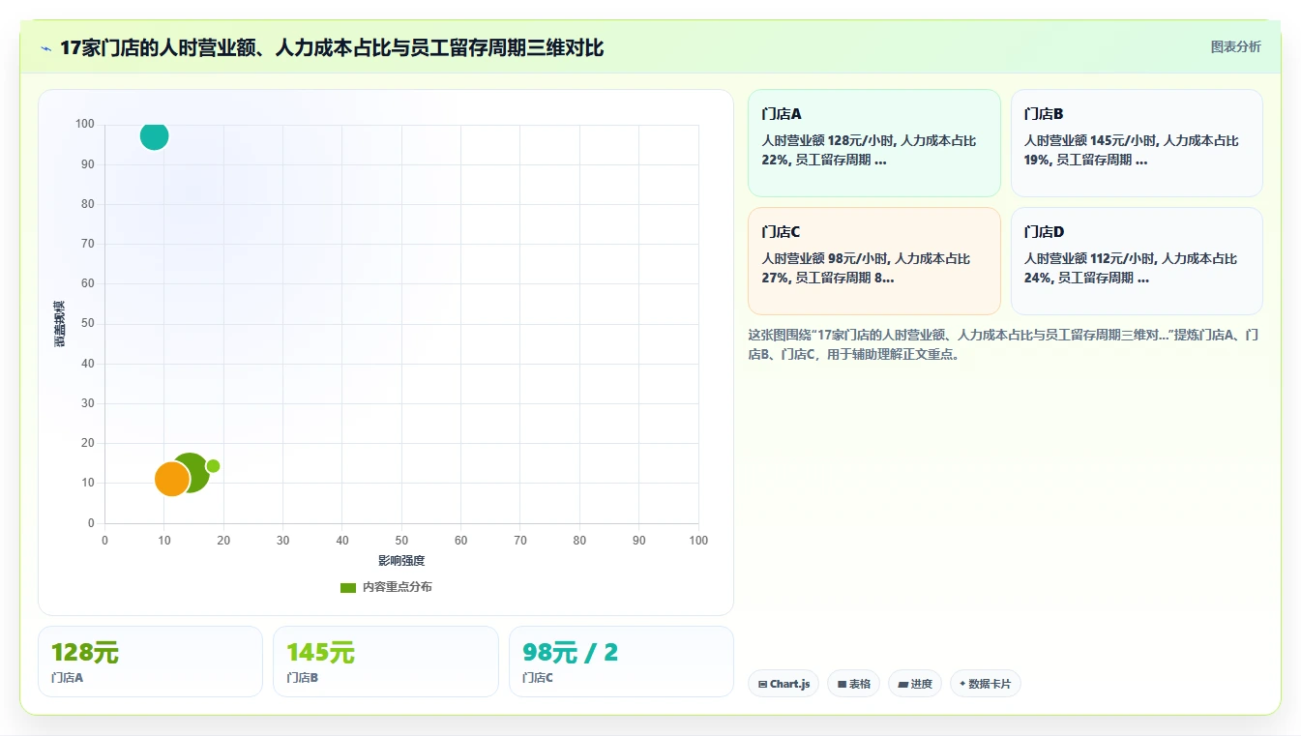Select the 进度 tag chip
Image resolution: width=1301 pixels, height=736 pixels.
pos(915,684)
